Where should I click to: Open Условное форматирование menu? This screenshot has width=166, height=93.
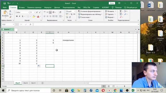pos(90,11)
